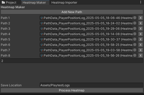The image size is (144, 95).
Task: Switch to the Heatmap Importer tab
Action: pyautogui.click(x=64, y=3)
